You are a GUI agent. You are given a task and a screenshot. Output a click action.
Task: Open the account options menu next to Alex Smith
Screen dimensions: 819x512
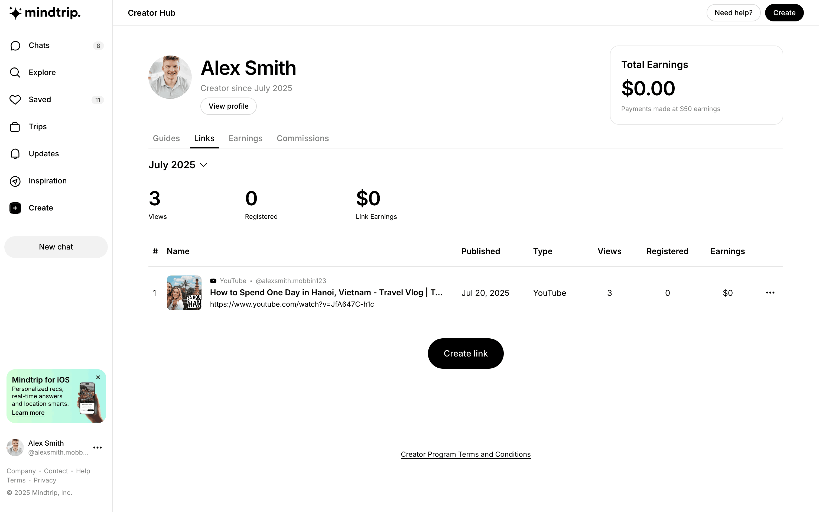tap(98, 448)
